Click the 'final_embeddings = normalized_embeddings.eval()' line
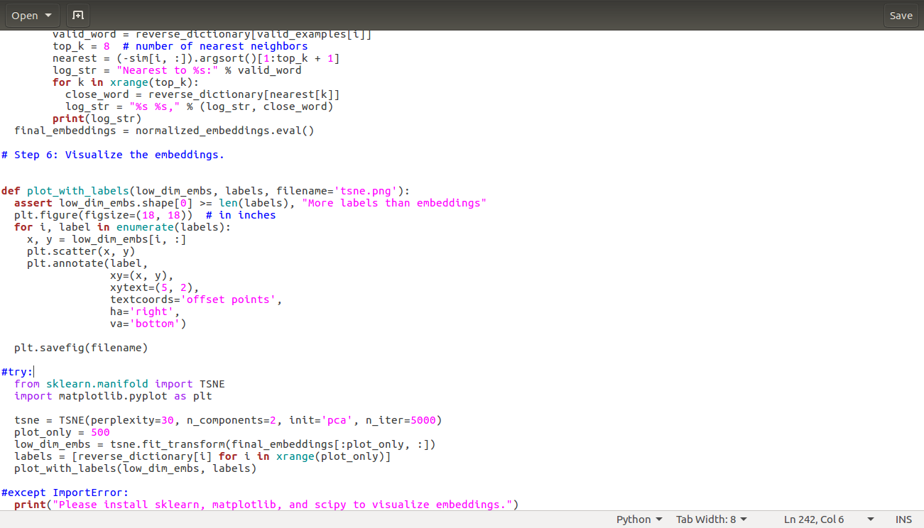The image size is (924, 528). pyautogui.click(x=164, y=131)
